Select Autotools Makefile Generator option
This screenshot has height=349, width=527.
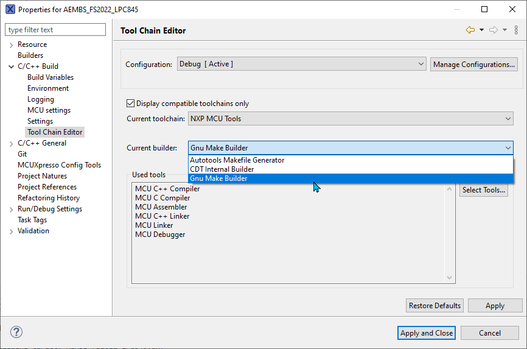pyautogui.click(x=237, y=160)
